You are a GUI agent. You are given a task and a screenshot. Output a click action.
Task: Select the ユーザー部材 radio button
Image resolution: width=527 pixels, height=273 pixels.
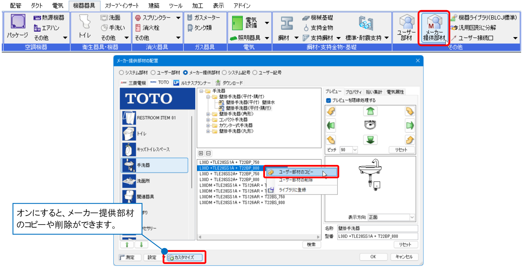pos(153,73)
